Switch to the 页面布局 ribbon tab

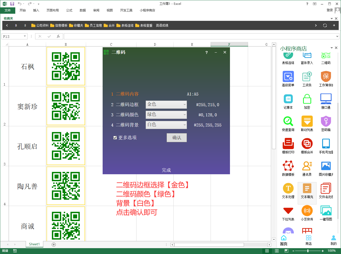tap(52, 10)
